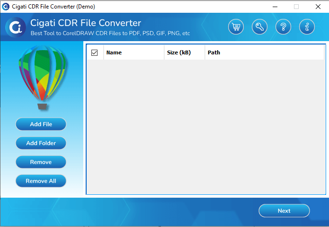Sort by the Path column header
Image resolution: width=329 pixels, height=227 pixels.
click(x=264, y=52)
